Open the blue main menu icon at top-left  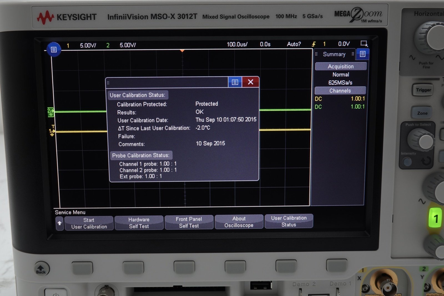point(54,49)
